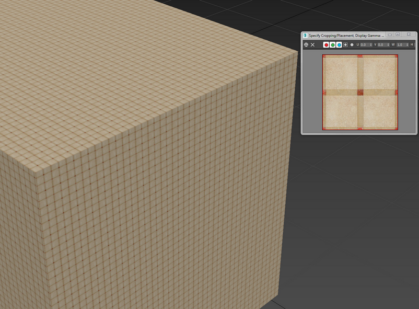
Task: Toggle the red channel display button
Action: tap(327, 45)
